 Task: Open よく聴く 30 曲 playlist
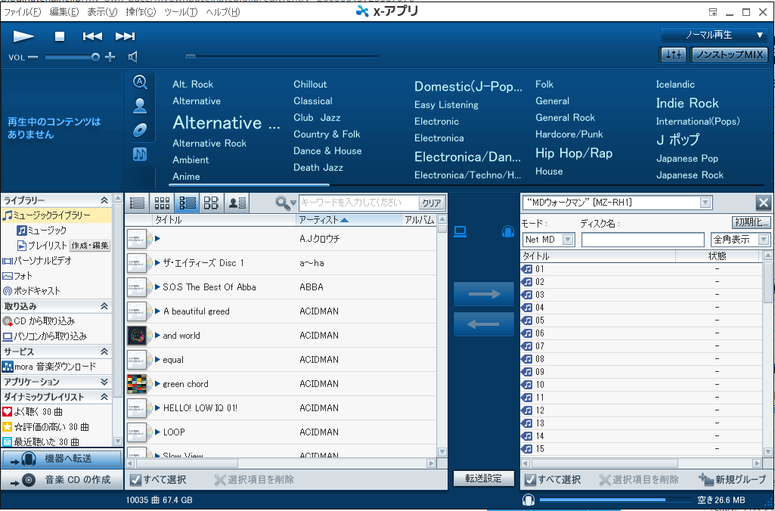[x=33, y=412]
